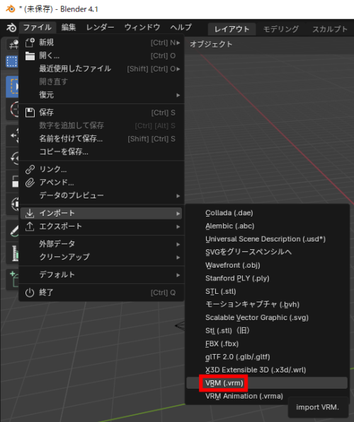Choose SVGをグリースペンシルへ import
The width and height of the screenshot is (354, 422).
click(x=267, y=252)
